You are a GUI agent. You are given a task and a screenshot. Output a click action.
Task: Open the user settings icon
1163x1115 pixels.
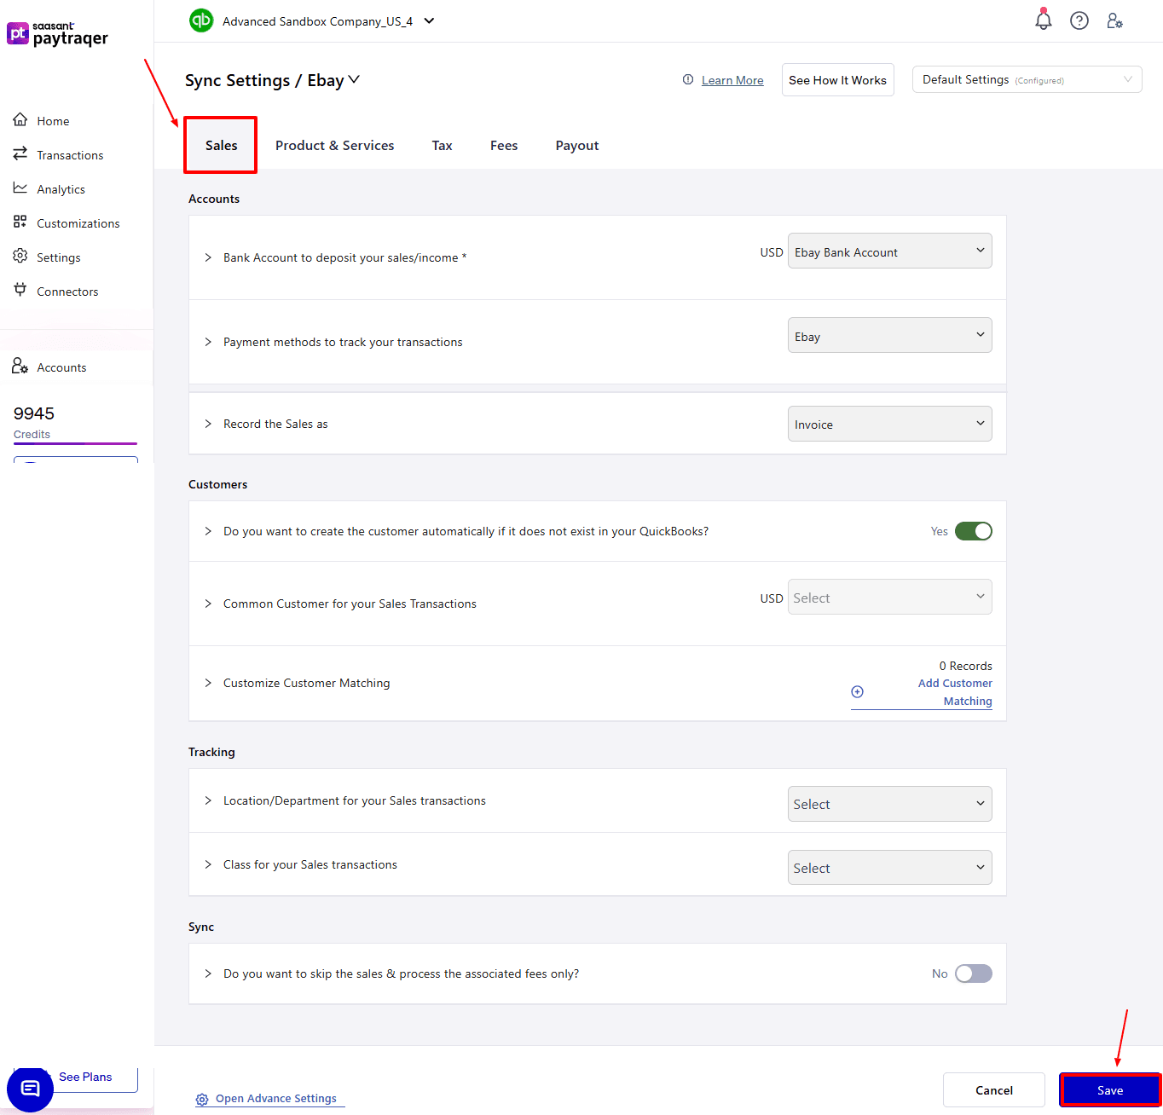tap(1114, 20)
